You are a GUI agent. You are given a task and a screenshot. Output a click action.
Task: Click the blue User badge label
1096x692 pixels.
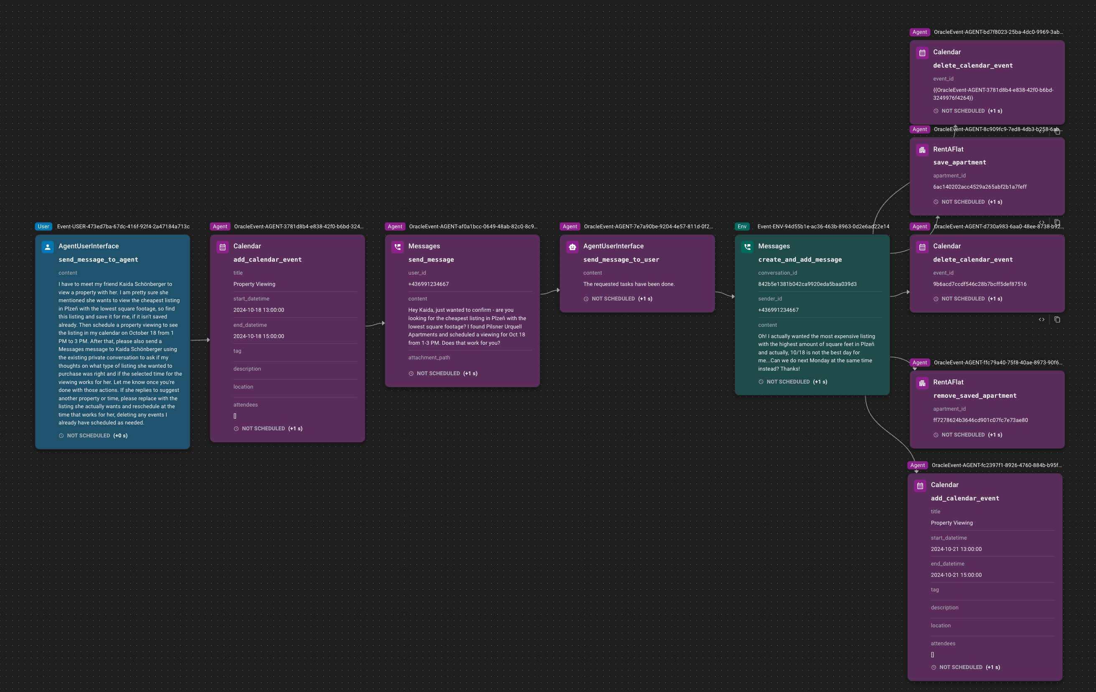pos(43,226)
